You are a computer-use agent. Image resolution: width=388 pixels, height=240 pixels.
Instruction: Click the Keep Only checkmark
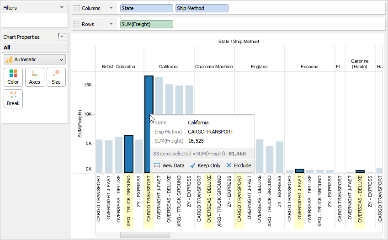click(193, 165)
